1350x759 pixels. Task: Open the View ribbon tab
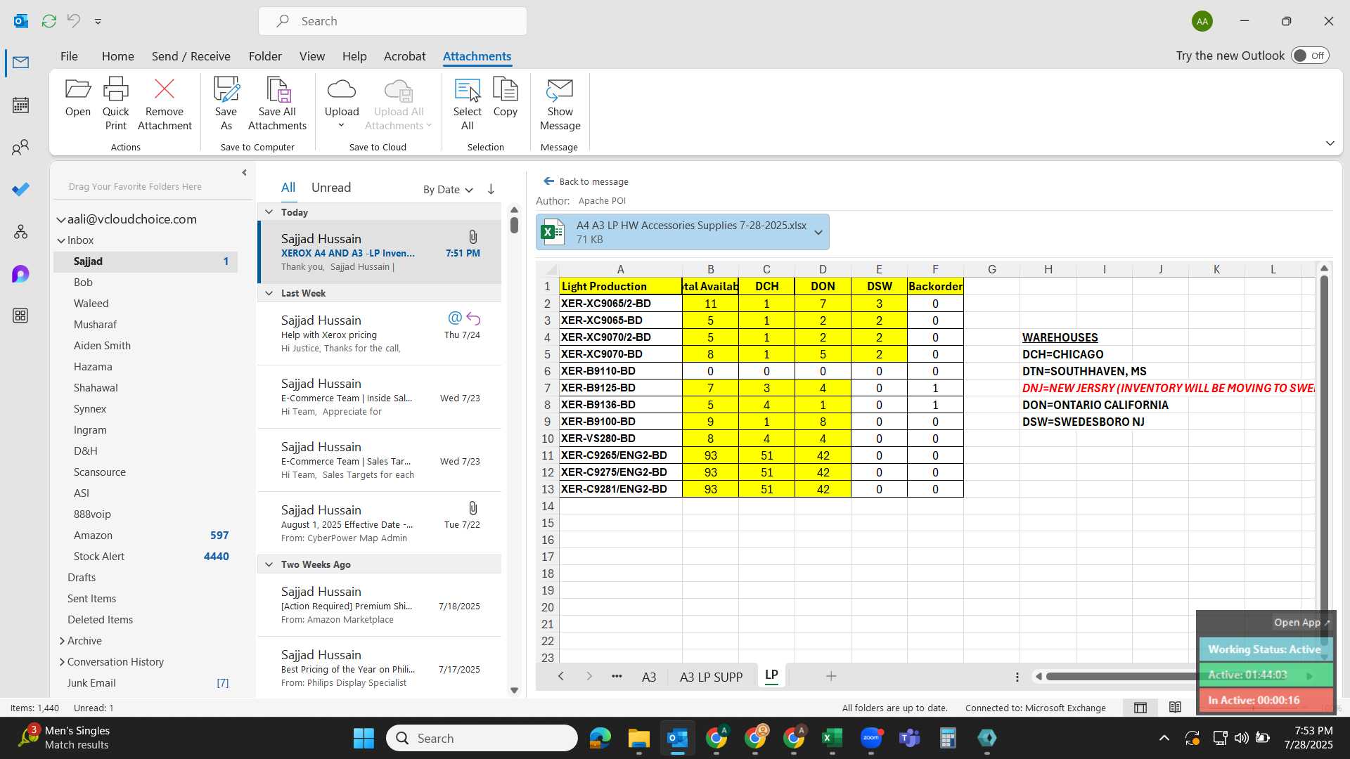coord(311,56)
